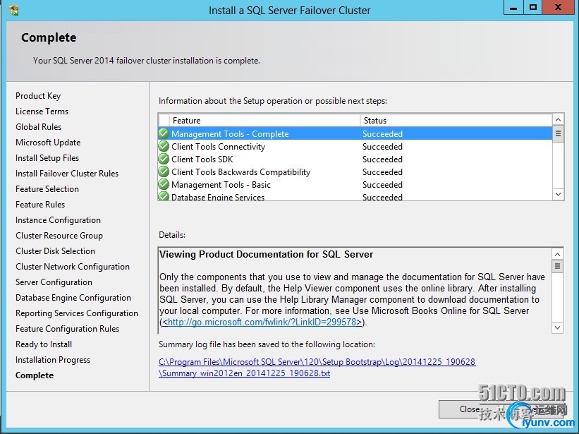Click the up arrow of the feature list scrollbar
579x434 pixels.
click(x=558, y=120)
